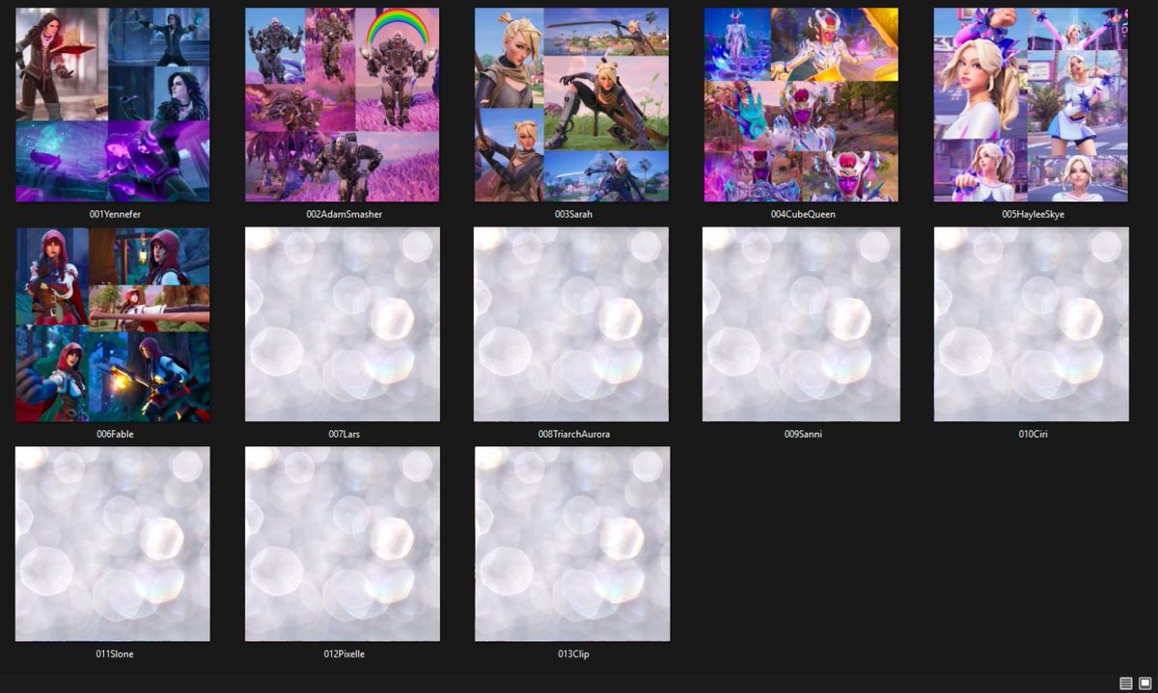Select the 009Sanni placeholder thumbnail
The image size is (1158, 693).
click(802, 325)
